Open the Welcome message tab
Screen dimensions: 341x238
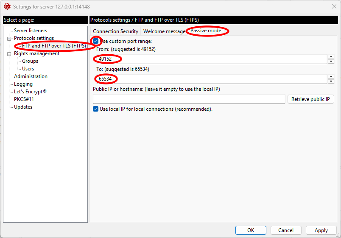[164, 31]
